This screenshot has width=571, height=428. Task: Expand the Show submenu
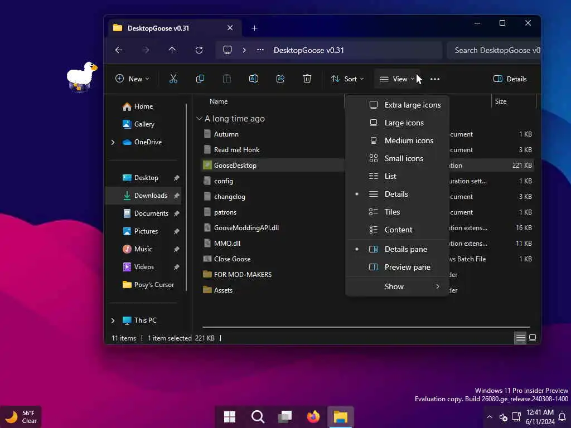(x=397, y=287)
